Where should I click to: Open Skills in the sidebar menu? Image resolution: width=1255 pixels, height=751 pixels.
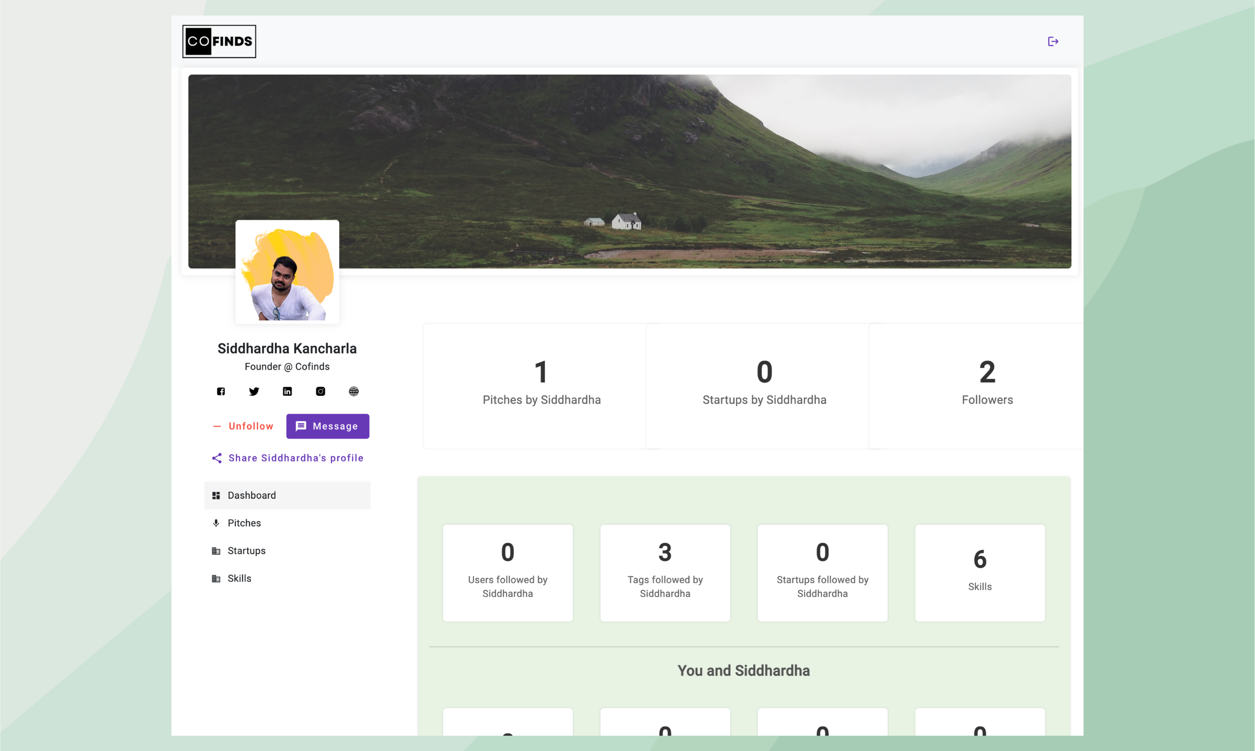288,579
